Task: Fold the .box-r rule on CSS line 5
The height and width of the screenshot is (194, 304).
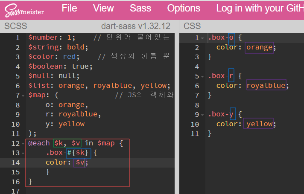Action: 202,76
